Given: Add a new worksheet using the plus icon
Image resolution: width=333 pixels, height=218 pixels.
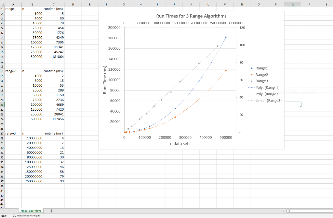Looking at the screenshot, I should coord(51,211).
